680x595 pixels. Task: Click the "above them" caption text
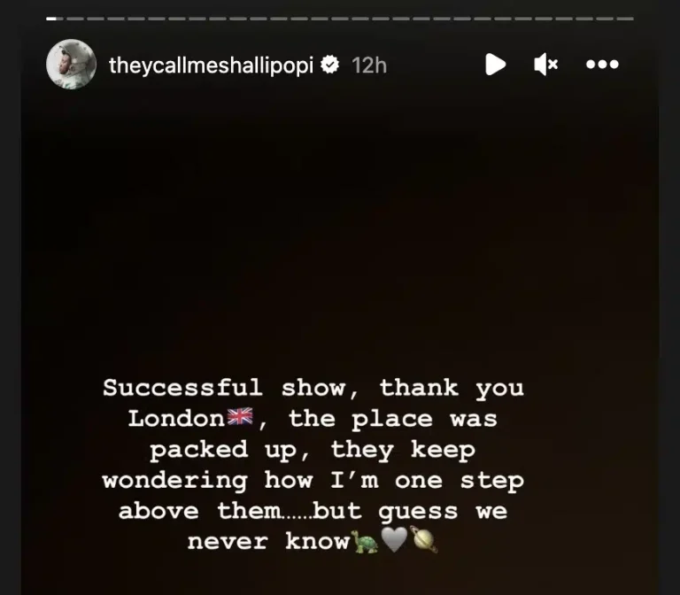coord(199,511)
